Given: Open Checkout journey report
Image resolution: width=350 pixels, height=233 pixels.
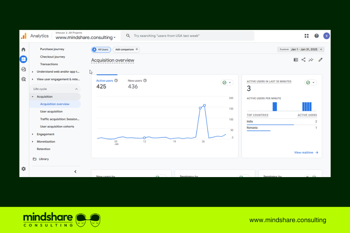Looking at the screenshot, I should 52,57.
